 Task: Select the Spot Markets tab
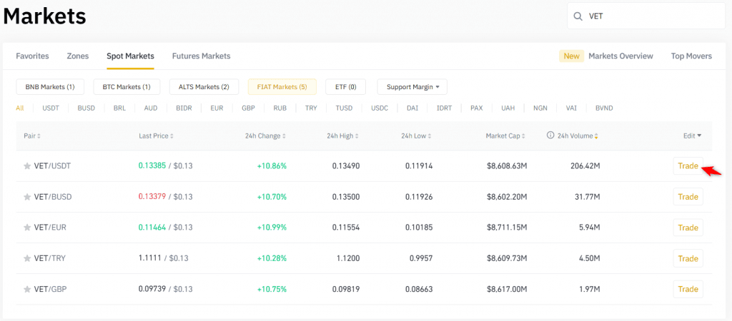pos(130,56)
